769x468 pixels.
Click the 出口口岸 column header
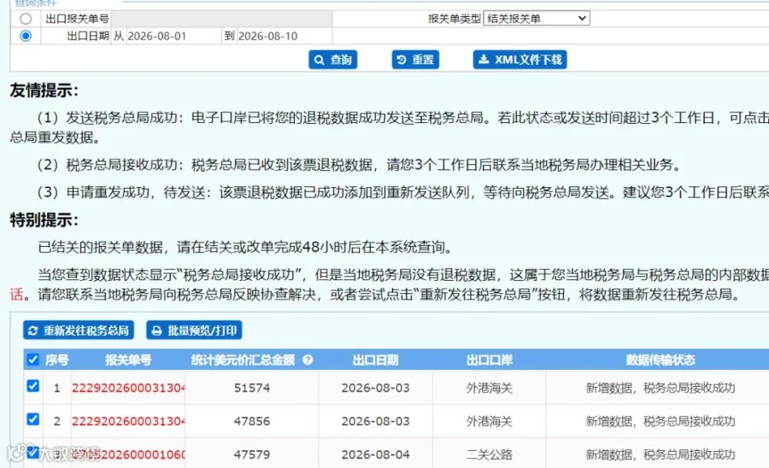pos(489,360)
